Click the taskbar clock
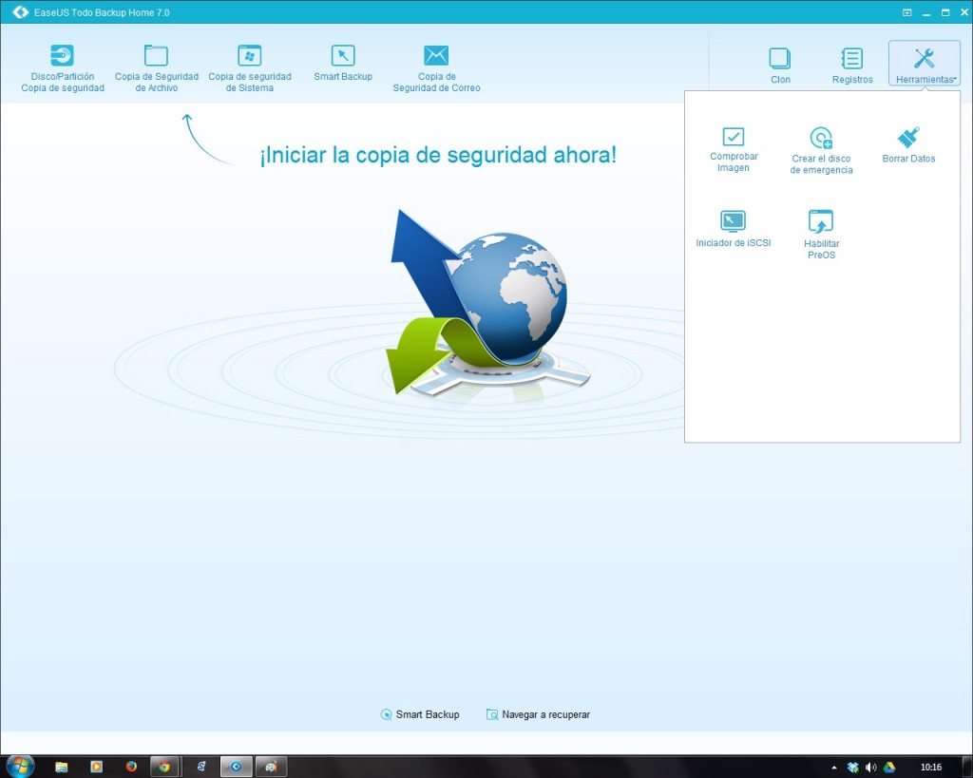 click(x=930, y=767)
